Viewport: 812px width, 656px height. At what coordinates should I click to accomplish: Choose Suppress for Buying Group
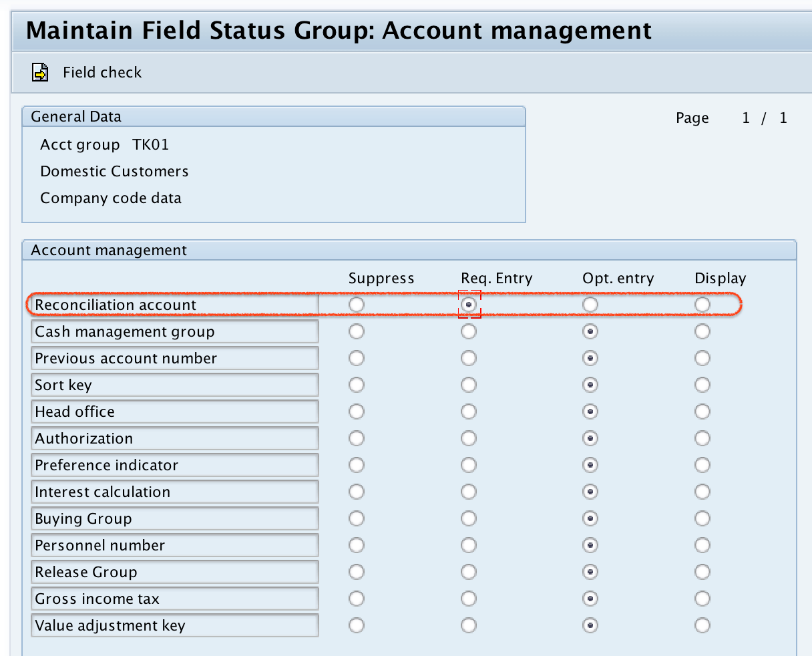pyautogui.click(x=356, y=518)
